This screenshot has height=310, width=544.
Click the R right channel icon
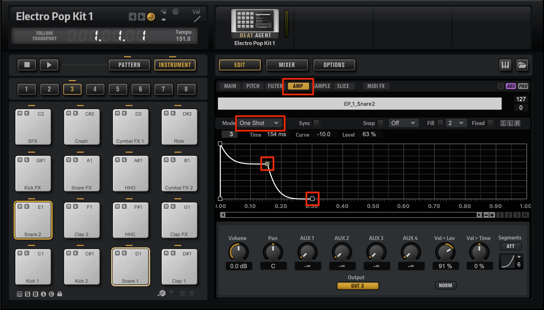coord(517,123)
